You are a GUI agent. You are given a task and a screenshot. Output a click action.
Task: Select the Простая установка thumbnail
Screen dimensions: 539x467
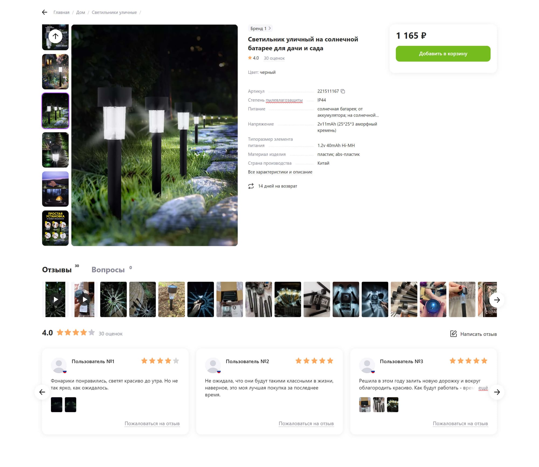55,228
